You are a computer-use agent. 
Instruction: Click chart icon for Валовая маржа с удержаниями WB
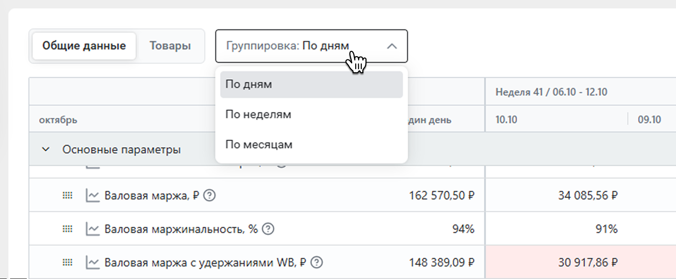[93, 262]
